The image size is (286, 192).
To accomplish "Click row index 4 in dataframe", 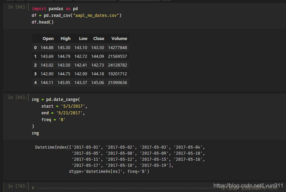I will pos(35,82).
